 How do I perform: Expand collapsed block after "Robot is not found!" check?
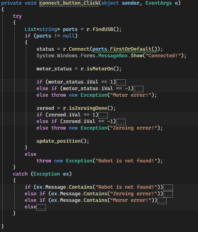pos(168,188)
